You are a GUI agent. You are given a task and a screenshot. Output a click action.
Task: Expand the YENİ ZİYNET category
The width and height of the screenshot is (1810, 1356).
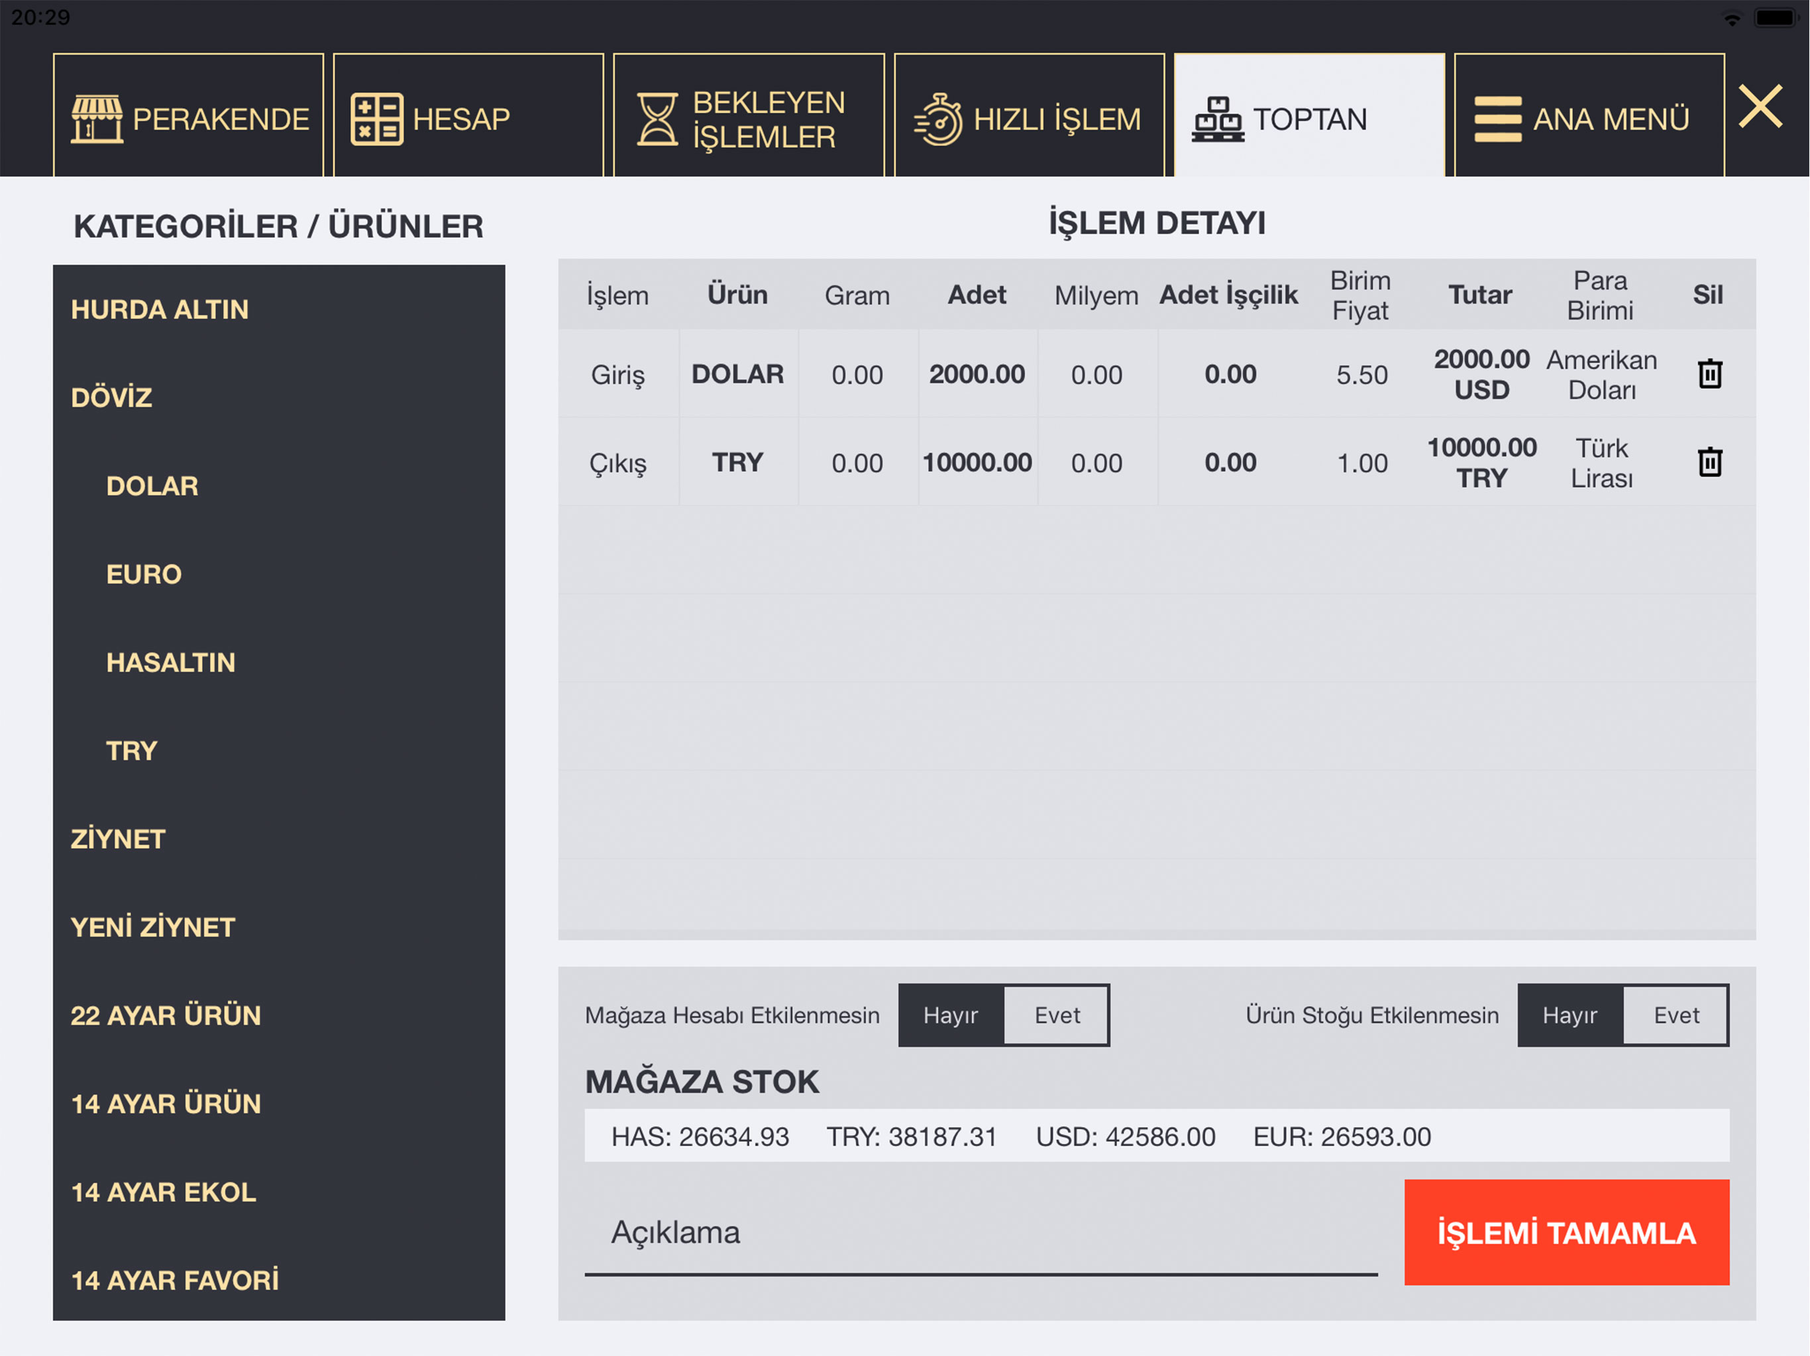coord(279,928)
